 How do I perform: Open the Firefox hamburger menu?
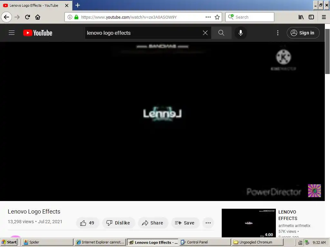point(324,17)
